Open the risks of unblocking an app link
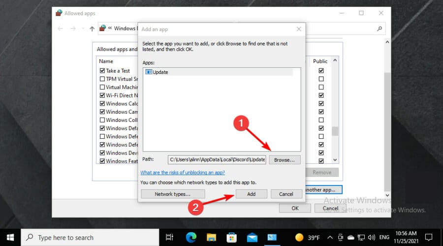The width and height of the screenshot is (443, 246). click(183, 172)
